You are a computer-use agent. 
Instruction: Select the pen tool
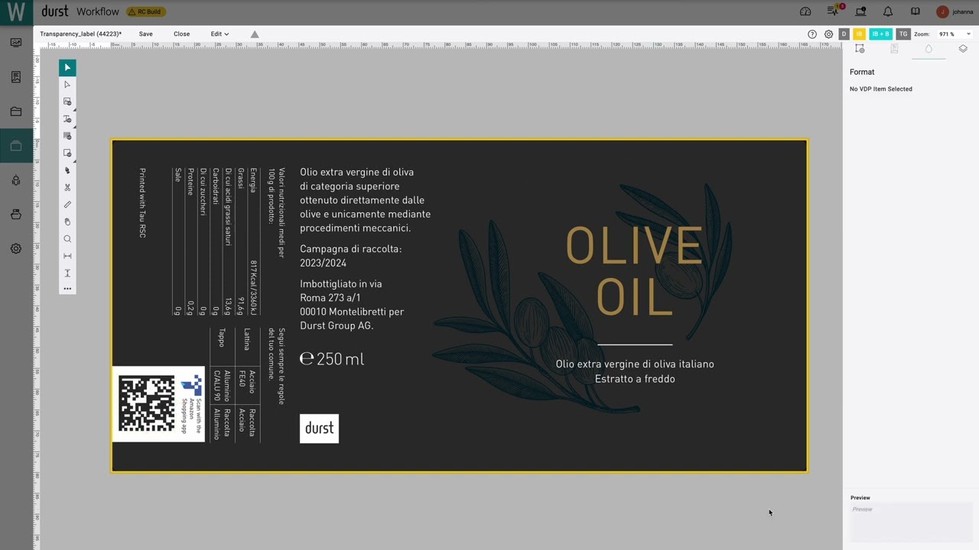[x=67, y=170]
